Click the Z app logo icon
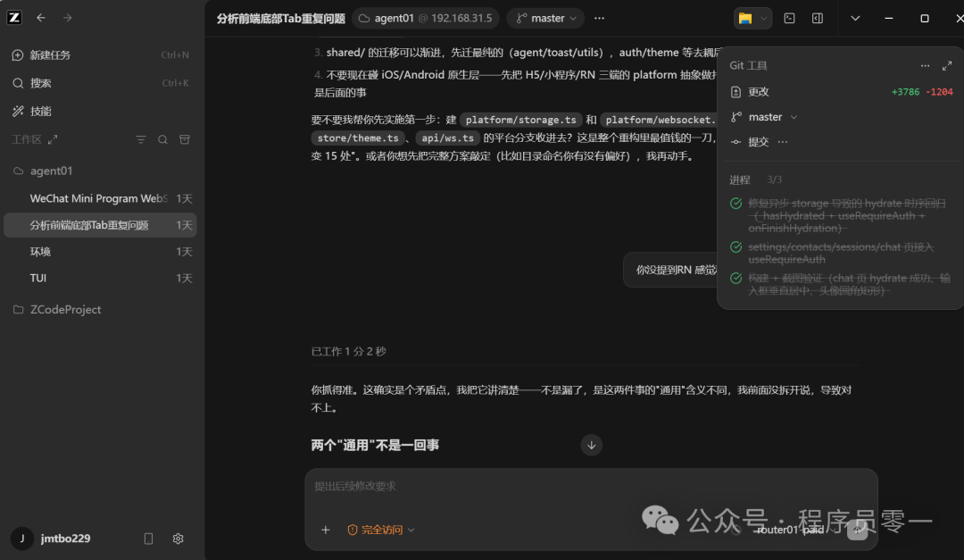This screenshot has height=560, width=964. click(14, 18)
